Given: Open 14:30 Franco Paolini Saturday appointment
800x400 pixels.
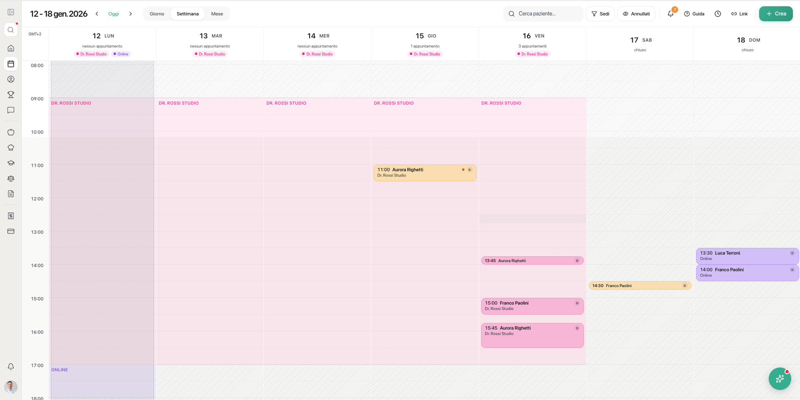Looking at the screenshot, I should 640,285.
